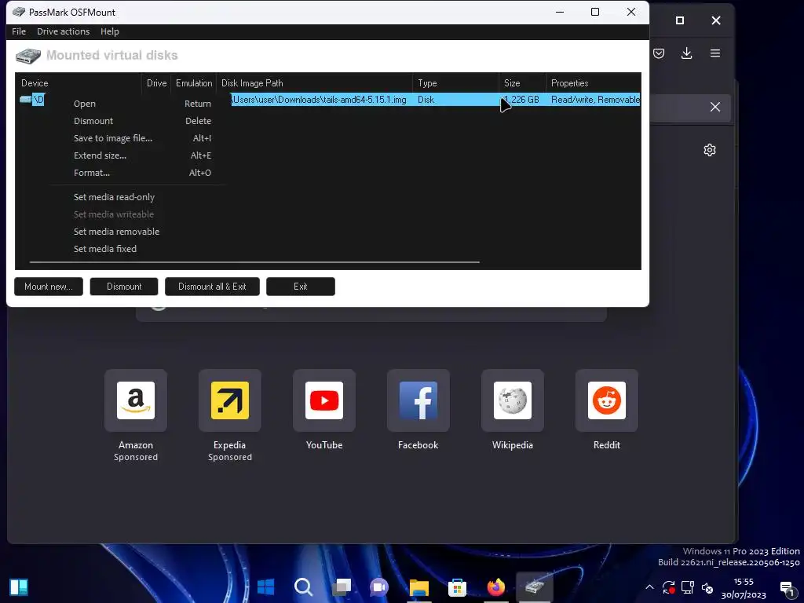Click the mounted drive icon in Device column
The height and width of the screenshot is (603, 804).
click(x=25, y=99)
